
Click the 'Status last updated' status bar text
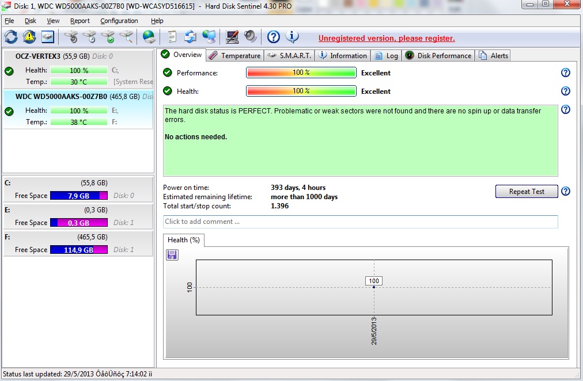(x=77, y=374)
